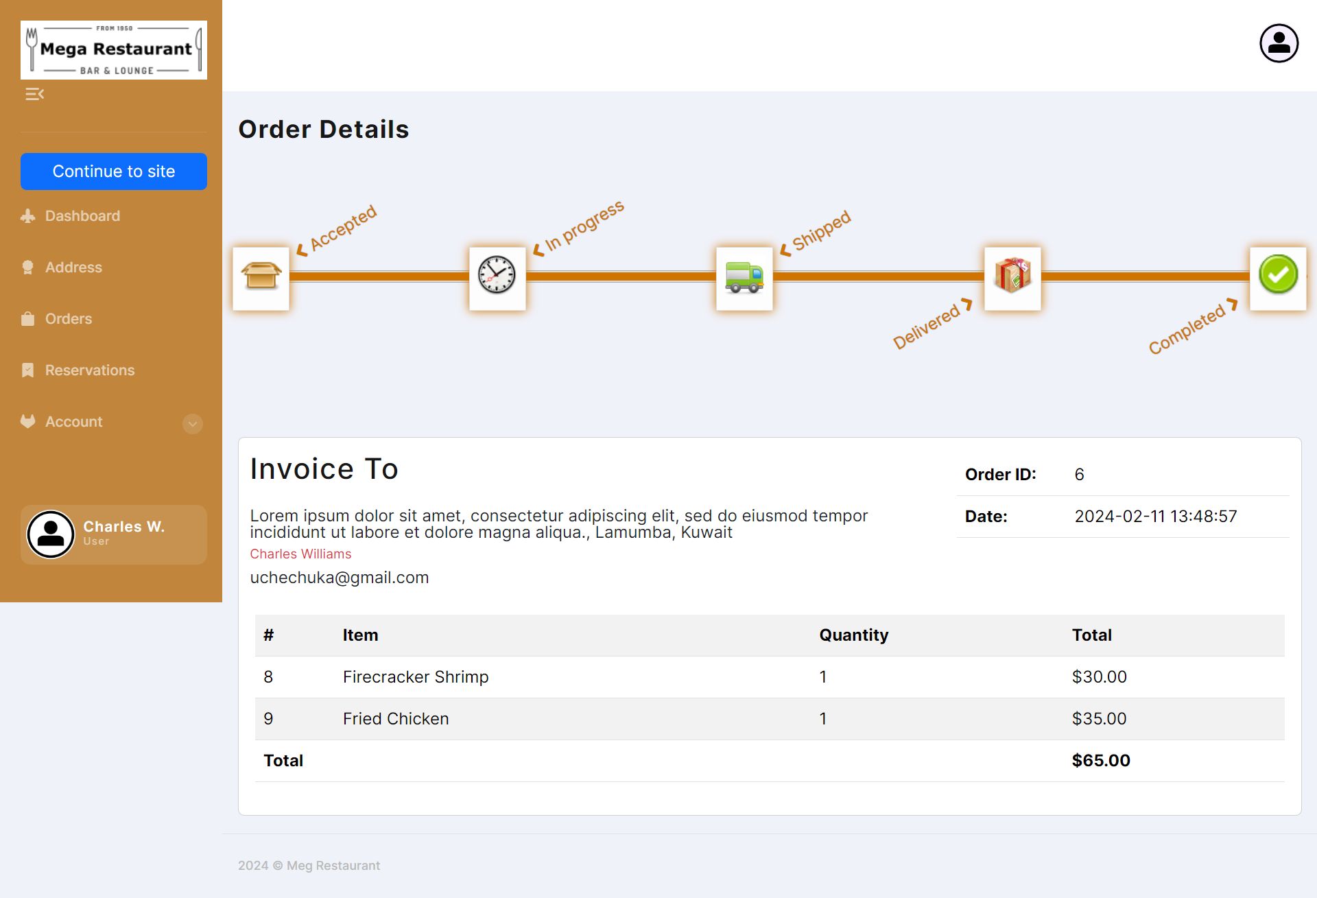Click the Item column header
Screen dimensions: 1317x898
click(360, 635)
